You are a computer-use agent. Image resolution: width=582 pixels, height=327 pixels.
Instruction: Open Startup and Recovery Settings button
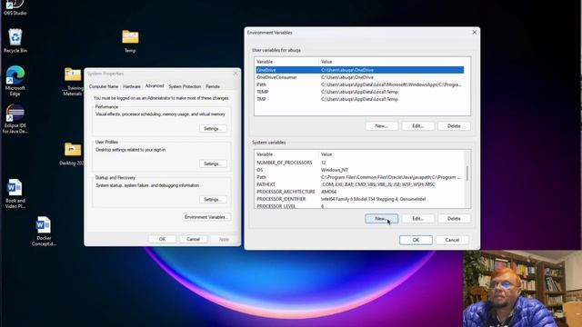click(x=213, y=200)
